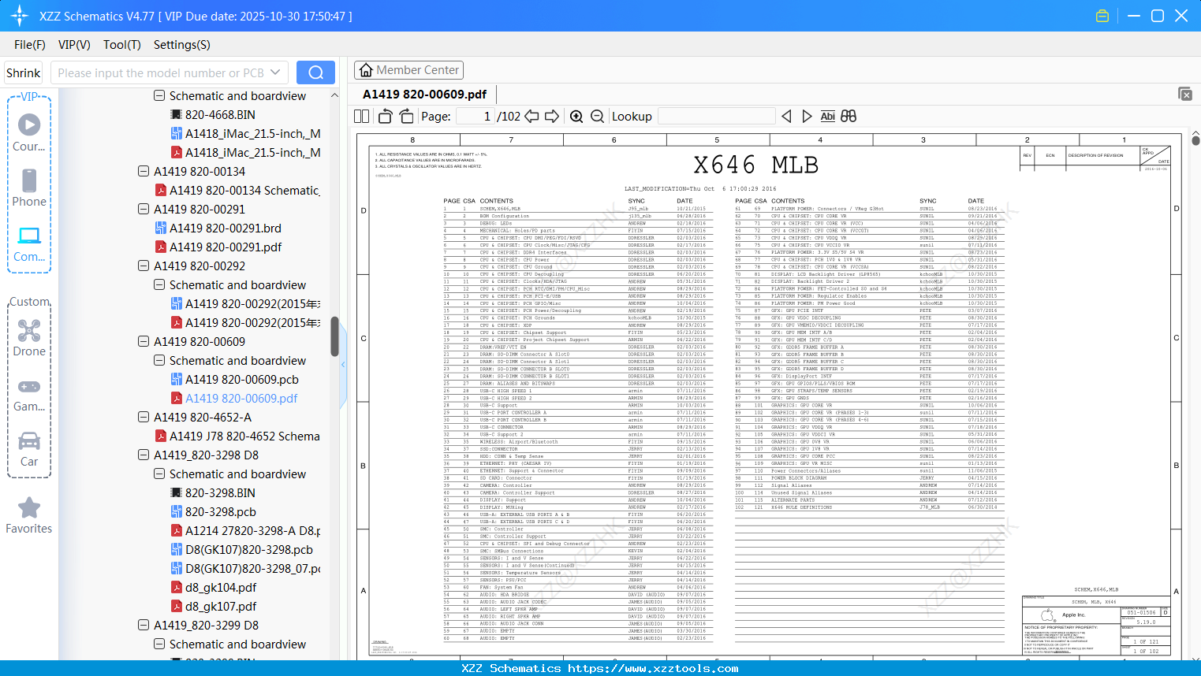Viewport: 1201px width, 676px height.
Task: Collapse the A1419 820-00609 tree node
Action: click(x=144, y=342)
